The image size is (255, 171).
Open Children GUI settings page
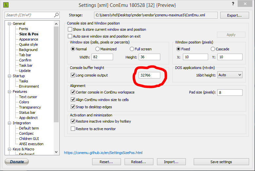(x=29, y=139)
